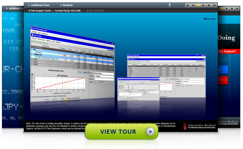243x149 pixels.
Task: Select the T-down radio option under the chart
Action: [x=59, y=99]
